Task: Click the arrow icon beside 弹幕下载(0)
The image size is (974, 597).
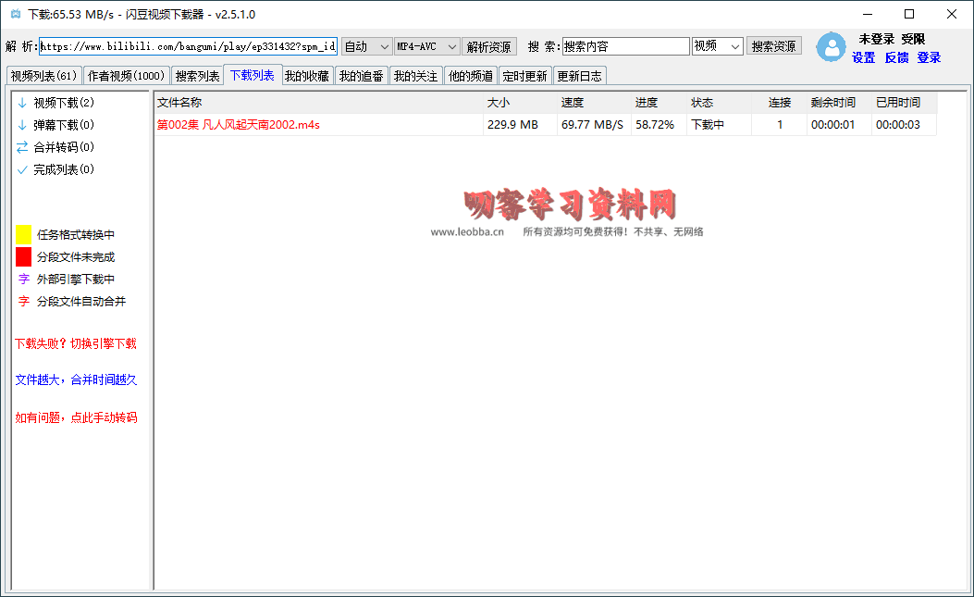Action: (22, 125)
